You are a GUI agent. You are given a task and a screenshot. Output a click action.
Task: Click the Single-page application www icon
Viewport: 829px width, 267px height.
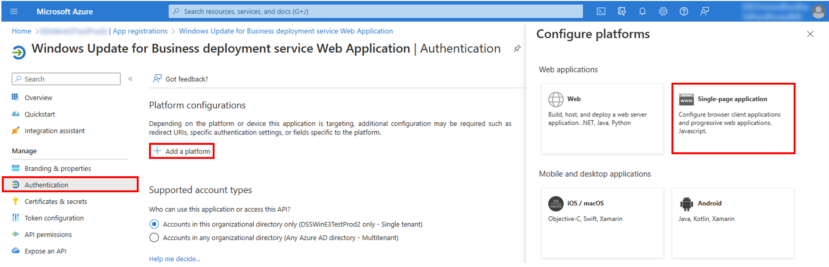(x=686, y=100)
